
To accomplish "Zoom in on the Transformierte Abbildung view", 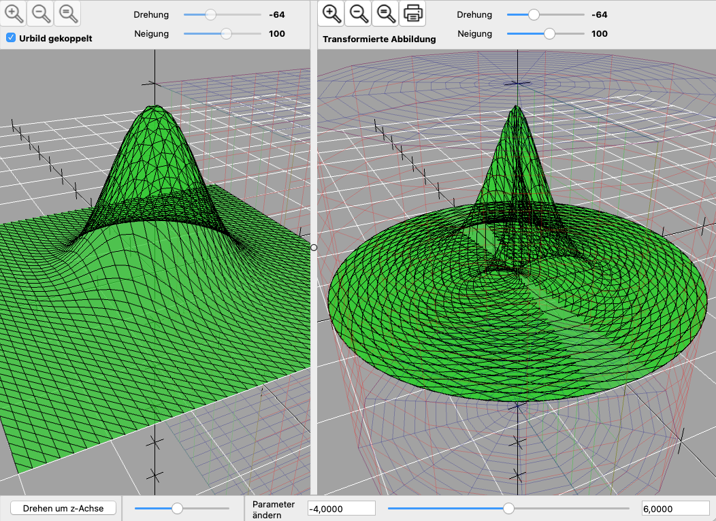I will click(x=331, y=12).
